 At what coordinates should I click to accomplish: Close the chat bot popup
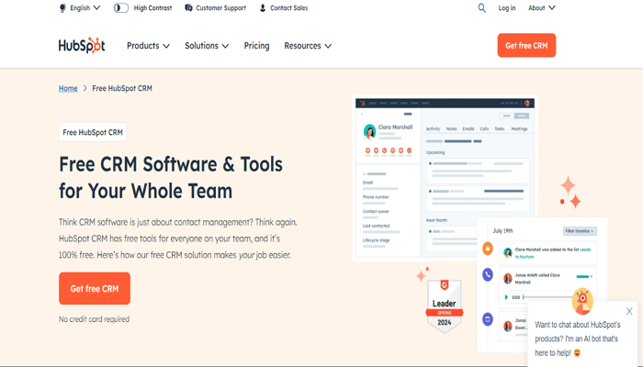[629, 311]
